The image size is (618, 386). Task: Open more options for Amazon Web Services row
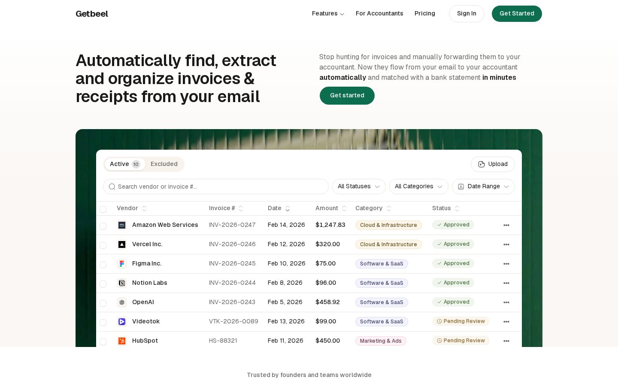(506, 225)
